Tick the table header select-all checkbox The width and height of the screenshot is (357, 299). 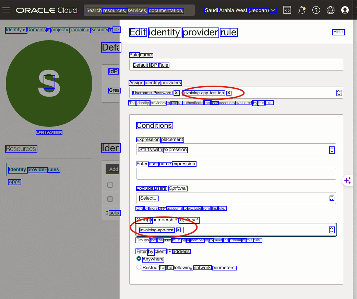tap(110, 185)
